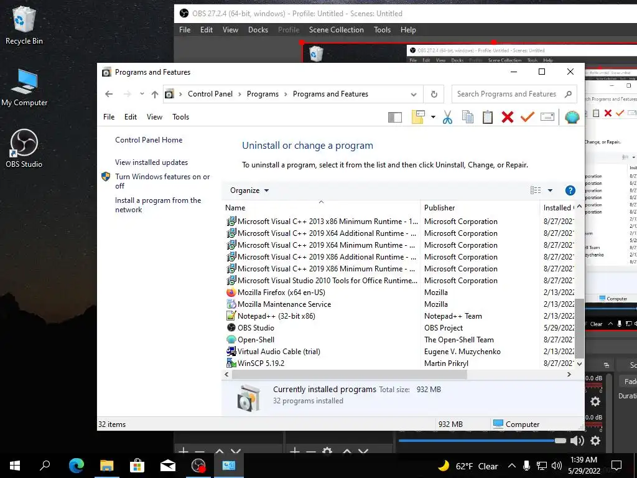This screenshot has width=637, height=478.
Task: Click the OBS audio mixer speaker mute icon
Action: 577,441
